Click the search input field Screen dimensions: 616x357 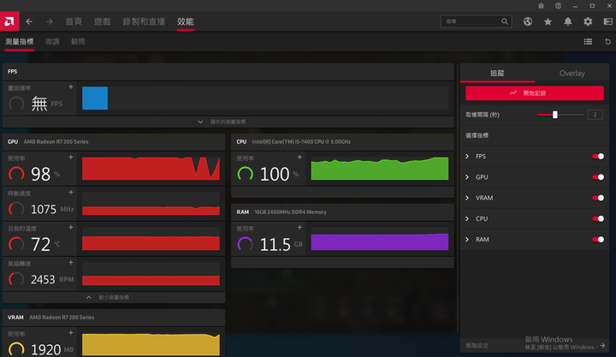pyautogui.click(x=476, y=21)
